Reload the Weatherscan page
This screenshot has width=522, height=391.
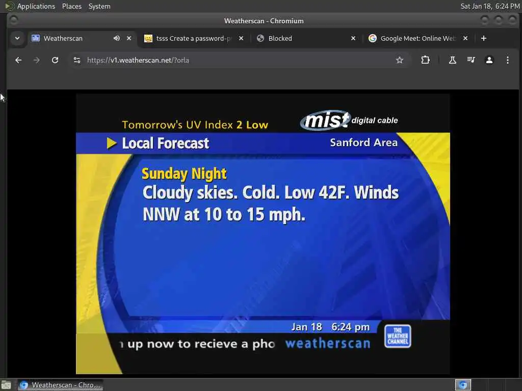click(x=55, y=60)
